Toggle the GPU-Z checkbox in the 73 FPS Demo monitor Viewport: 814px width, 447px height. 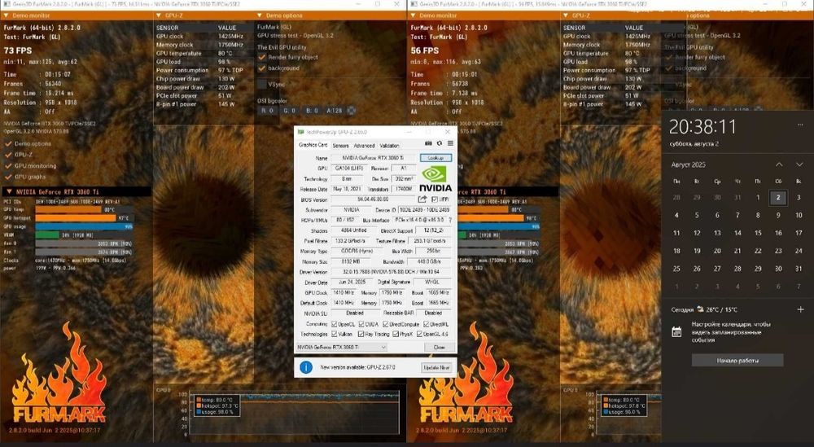coord(8,155)
